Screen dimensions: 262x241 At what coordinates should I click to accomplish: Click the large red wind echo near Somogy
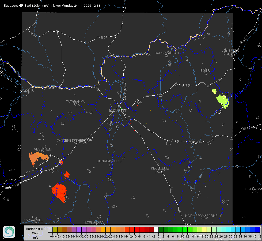pos(59,193)
